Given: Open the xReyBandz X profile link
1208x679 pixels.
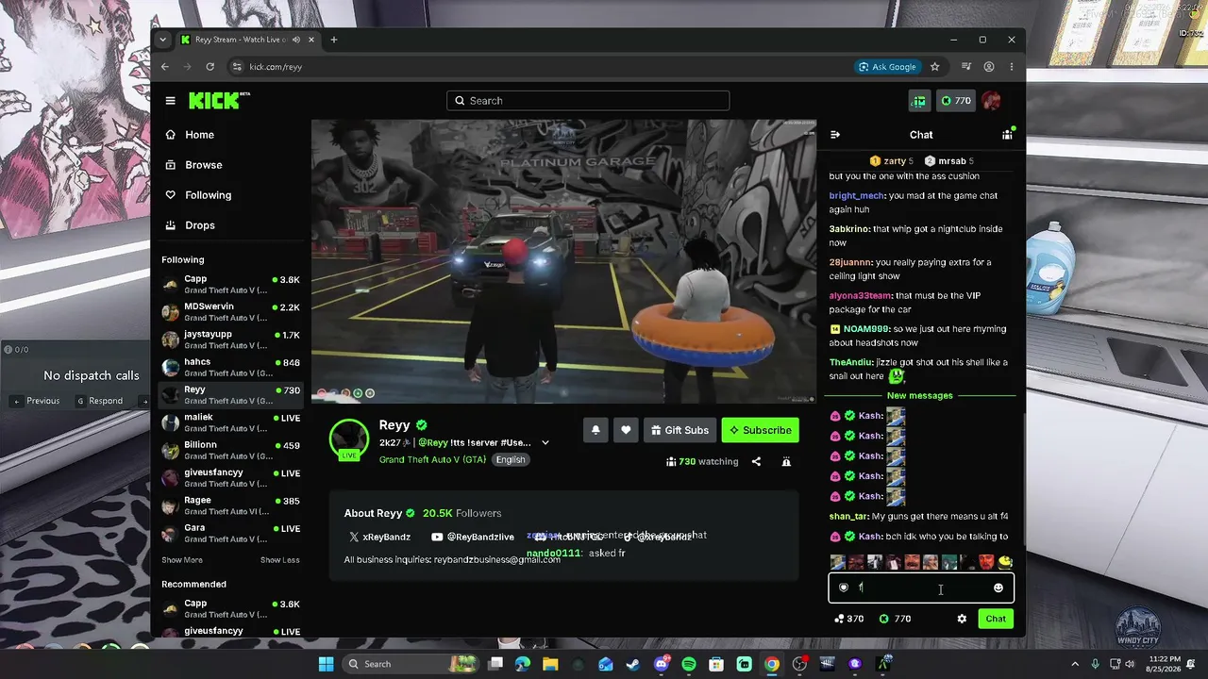Looking at the screenshot, I should 379,537.
